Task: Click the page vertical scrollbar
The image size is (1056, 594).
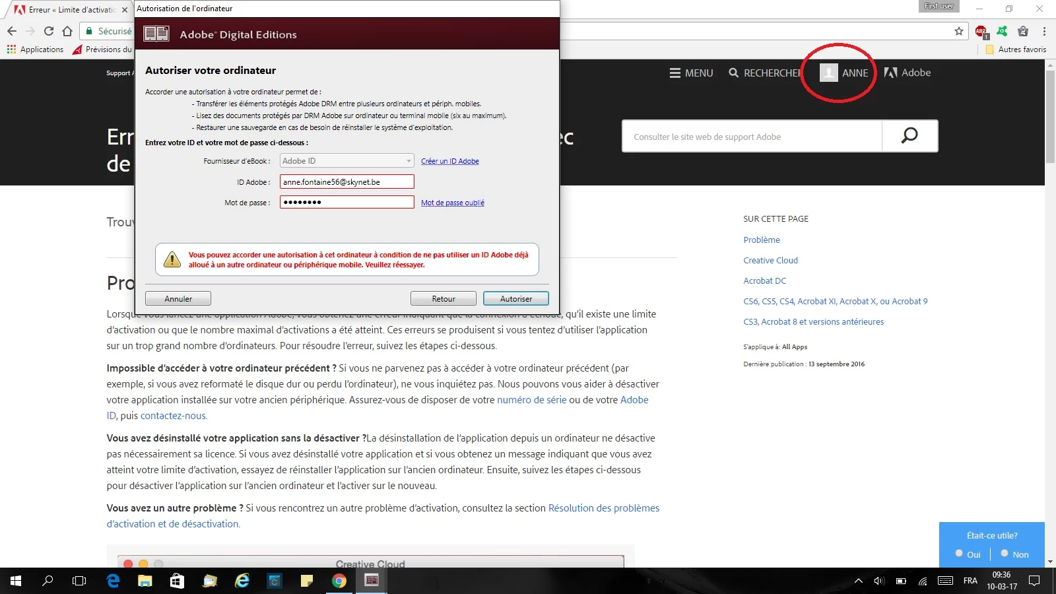Action: [1050, 116]
